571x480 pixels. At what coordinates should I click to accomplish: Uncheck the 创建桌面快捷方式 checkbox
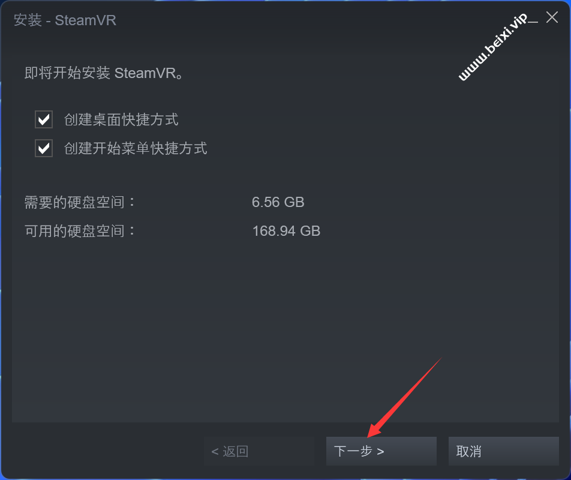[44, 119]
